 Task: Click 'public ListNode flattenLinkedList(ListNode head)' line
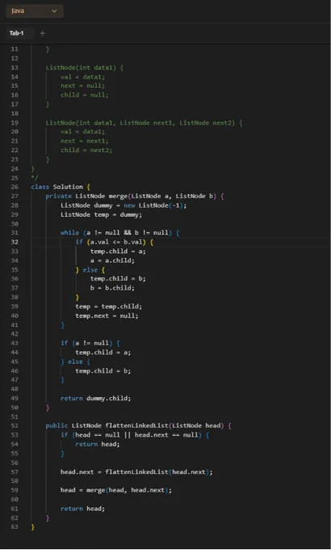tap(138, 425)
